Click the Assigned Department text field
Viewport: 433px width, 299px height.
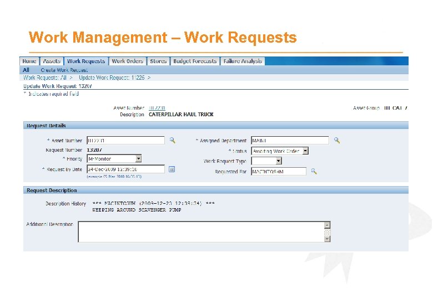(290, 141)
